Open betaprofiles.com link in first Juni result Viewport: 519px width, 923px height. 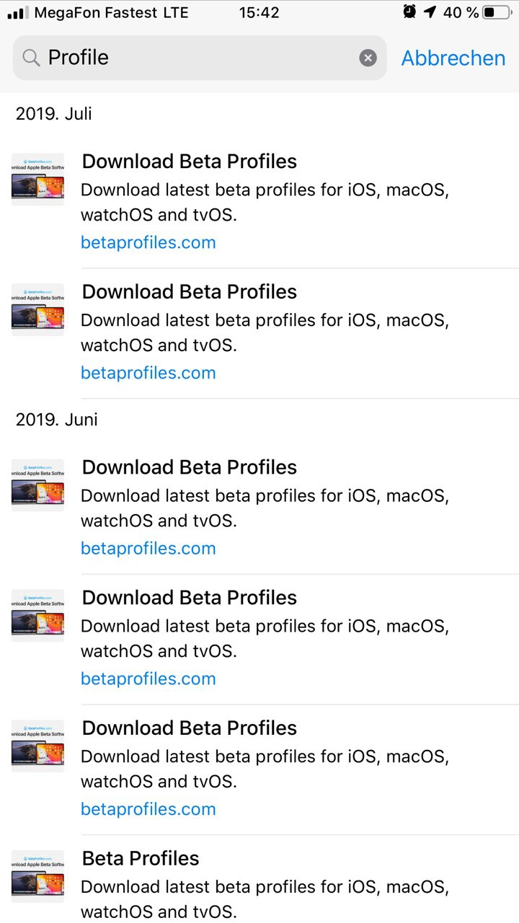[148, 548]
